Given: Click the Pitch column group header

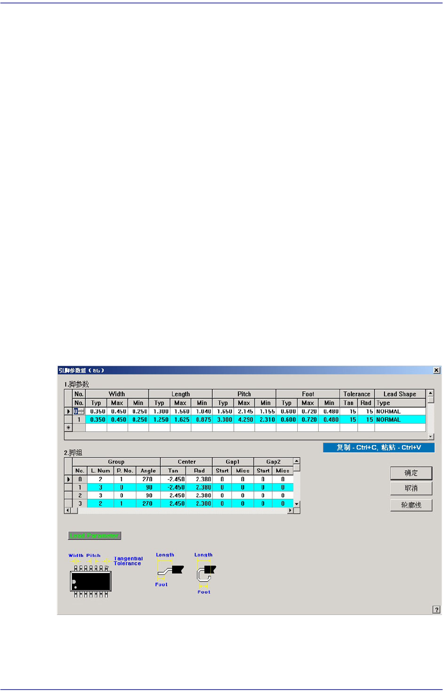Looking at the screenshot, I should [x=244, y=394].
